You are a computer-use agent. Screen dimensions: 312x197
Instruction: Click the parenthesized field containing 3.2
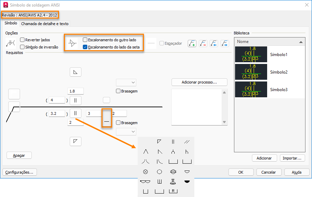click(x=57, y=113)
